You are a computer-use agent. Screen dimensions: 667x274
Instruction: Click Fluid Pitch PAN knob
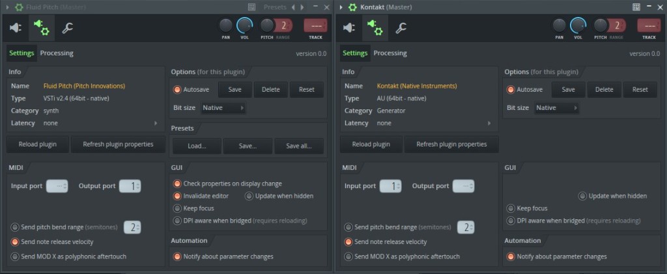pyautogui.click(x=226, y=25)
